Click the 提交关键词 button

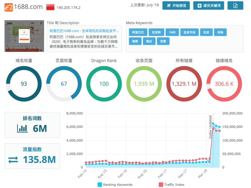(208, 6)
